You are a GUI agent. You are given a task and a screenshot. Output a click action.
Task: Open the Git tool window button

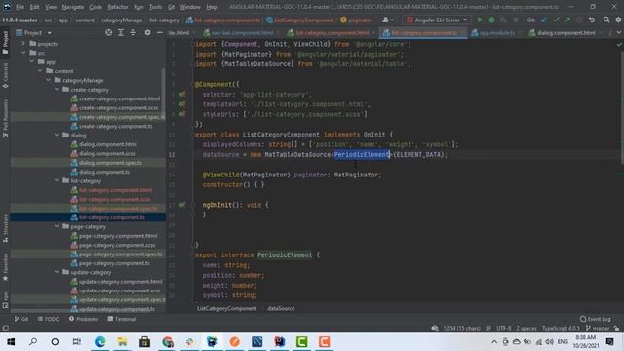21,319
